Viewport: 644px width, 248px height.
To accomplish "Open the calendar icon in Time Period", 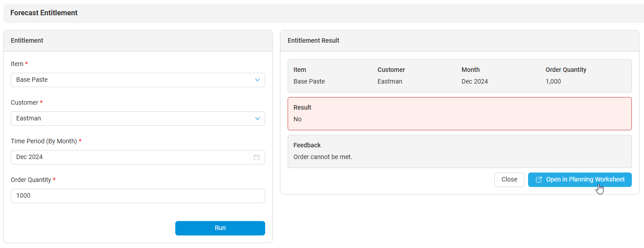I will 257,157.
